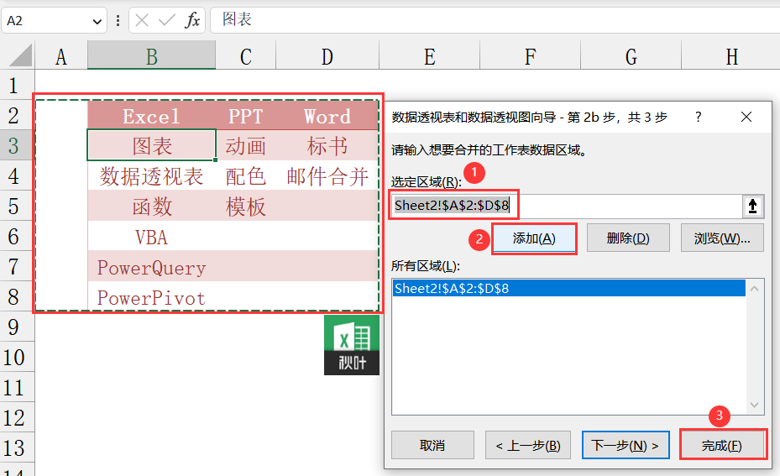Click cell containing 动画
Viewport: 780px width, 476px height.
pyautogui.click(x=246, y=146)
